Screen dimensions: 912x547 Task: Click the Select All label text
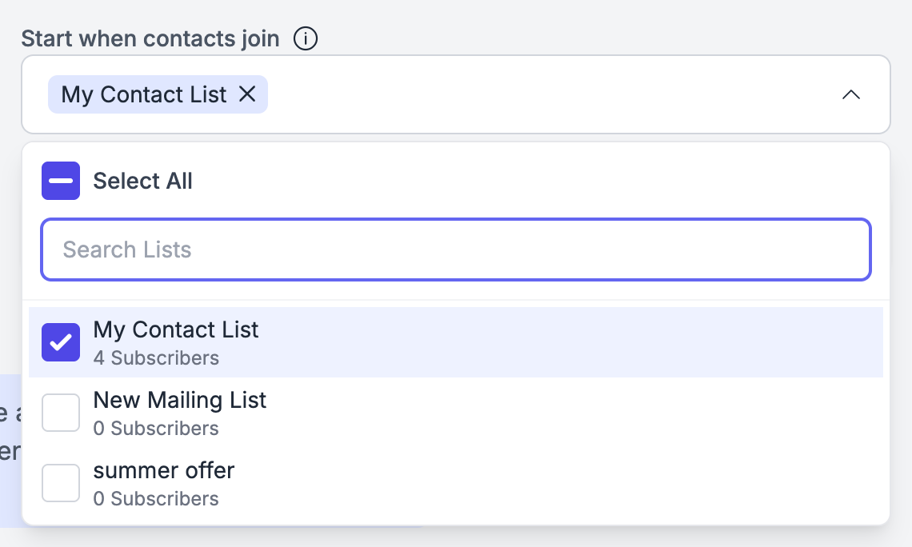coord(142,181)
